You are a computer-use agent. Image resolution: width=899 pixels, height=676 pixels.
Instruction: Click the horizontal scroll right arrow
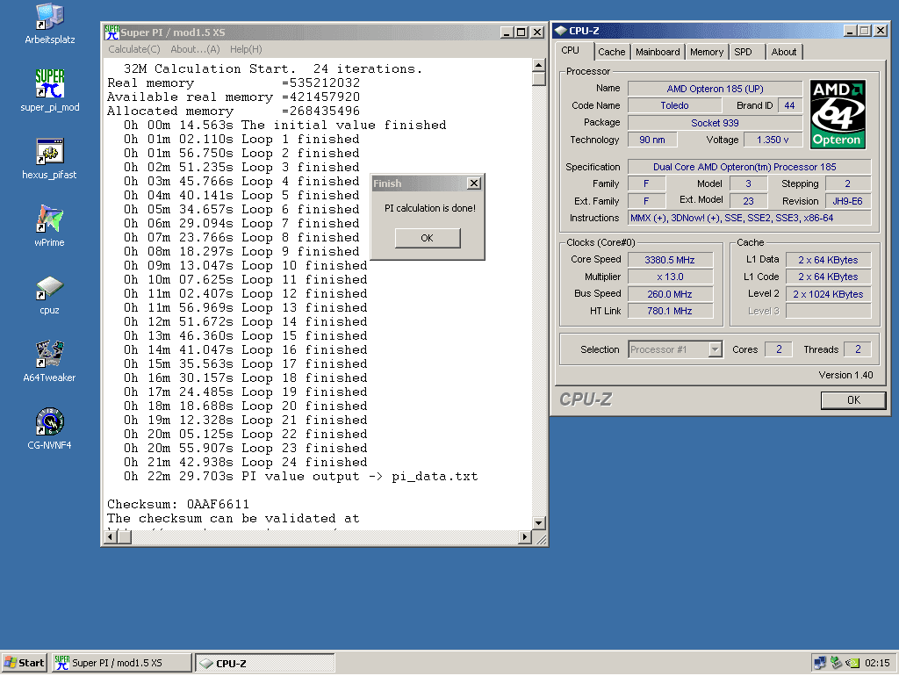tap(525, 537)
